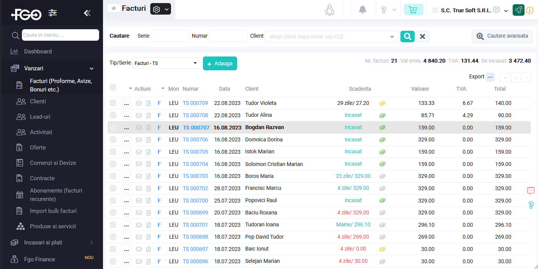Click email icon for invoice TS 000709
538x269 pixels.
click(x=139, y=103)
